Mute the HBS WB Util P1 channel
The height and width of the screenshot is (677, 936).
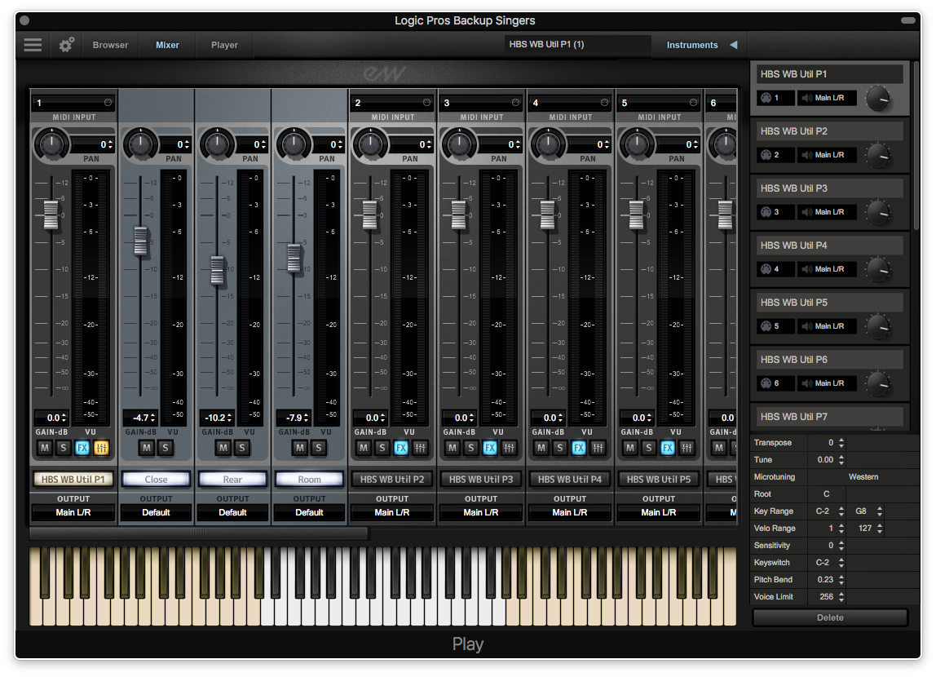click(45, 448)
